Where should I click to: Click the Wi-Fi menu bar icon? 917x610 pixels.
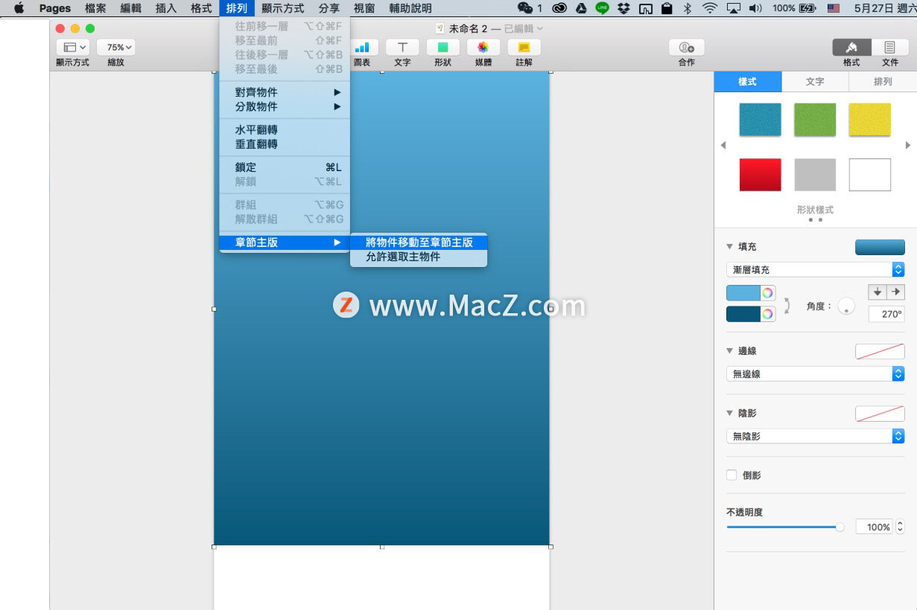click(x=709, y=8)
